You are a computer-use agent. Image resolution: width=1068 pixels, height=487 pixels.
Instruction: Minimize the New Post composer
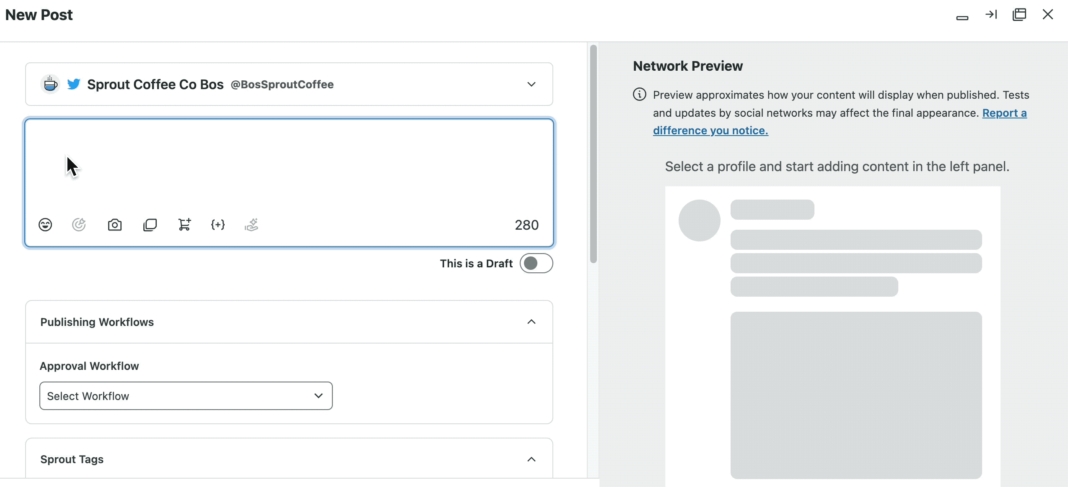(x=962, y=18)
